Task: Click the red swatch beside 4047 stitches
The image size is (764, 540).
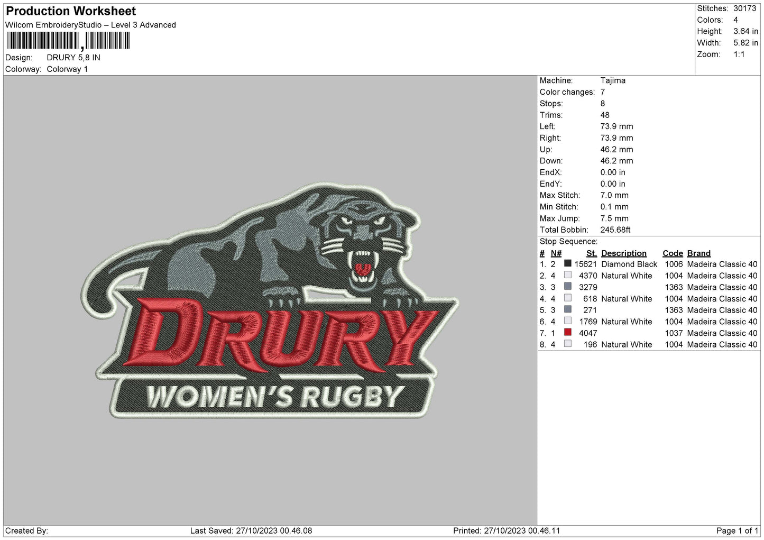Action: (568, 333)
